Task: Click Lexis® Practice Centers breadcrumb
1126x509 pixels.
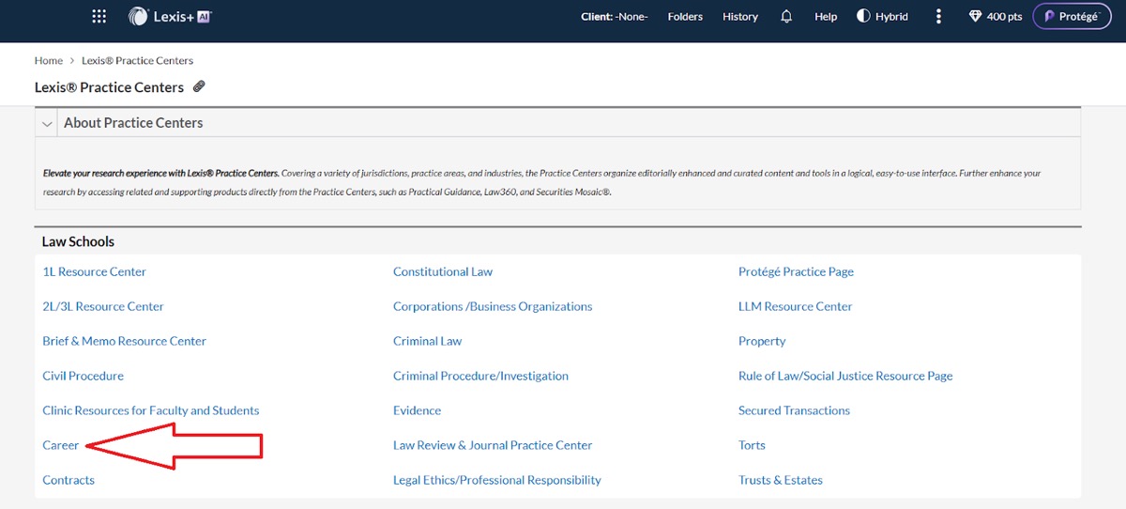Action: point(136,60)
